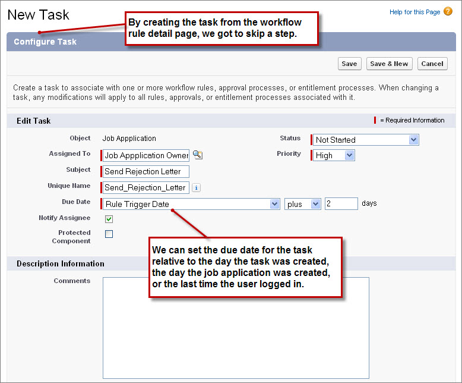Click the Cancel button
The width and height of the screenshot is (462, 383).
432,64
